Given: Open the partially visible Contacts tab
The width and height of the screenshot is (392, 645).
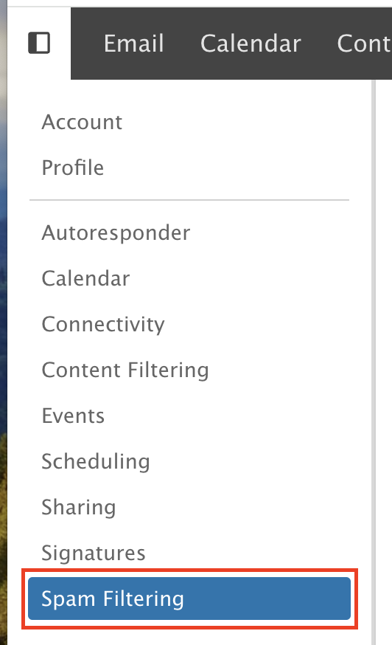Looking at the screenshot, I should (364, 44).
